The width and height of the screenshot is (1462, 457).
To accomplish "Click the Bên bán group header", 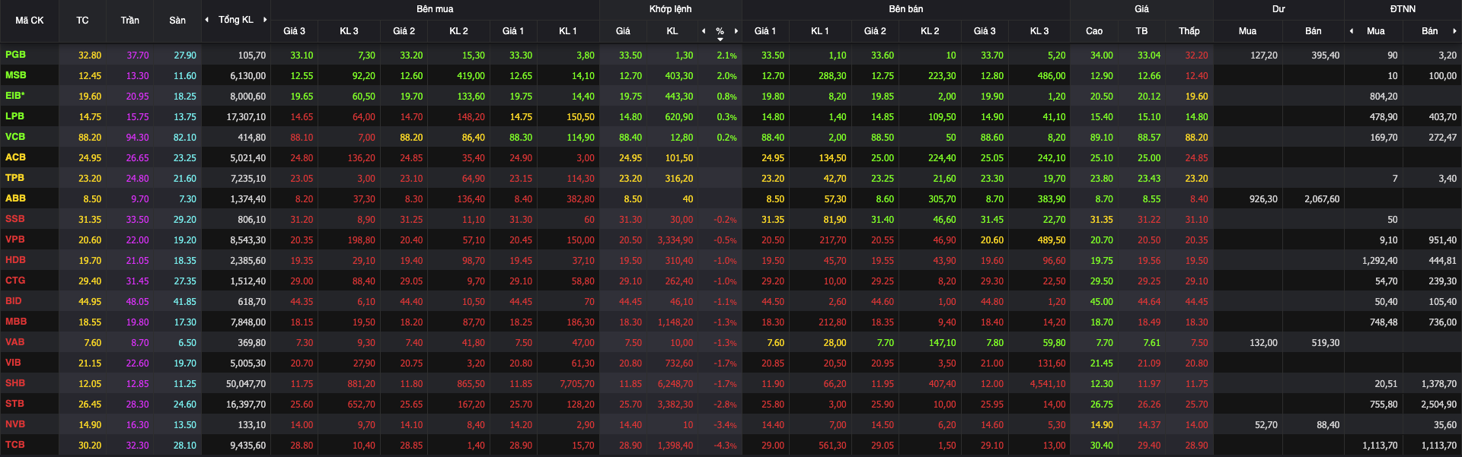I will (x=906, y=9).
